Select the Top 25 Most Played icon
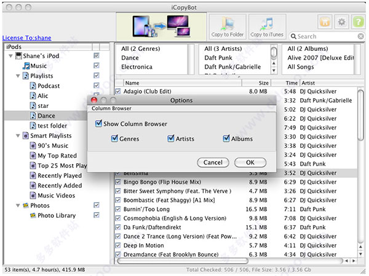Screen dimensions: 369x276 coord(33,166)
